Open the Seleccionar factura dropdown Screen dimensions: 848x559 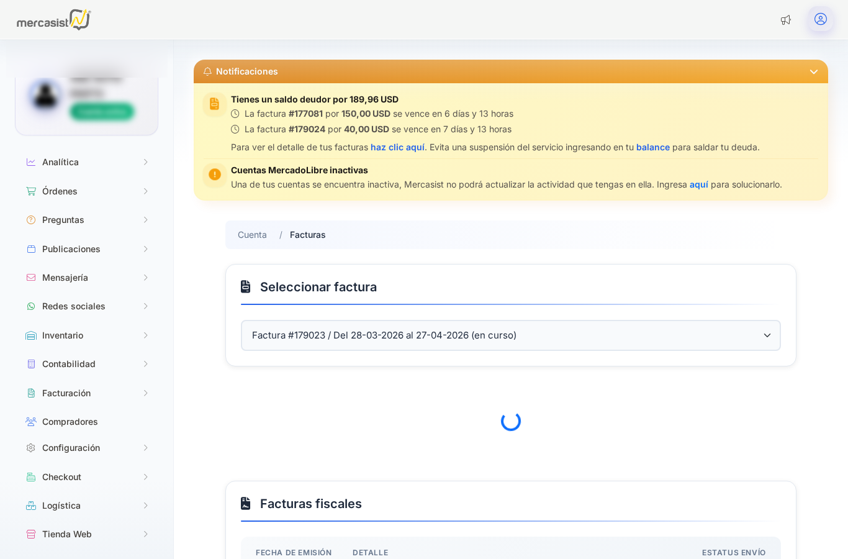(x=511, y=335)
